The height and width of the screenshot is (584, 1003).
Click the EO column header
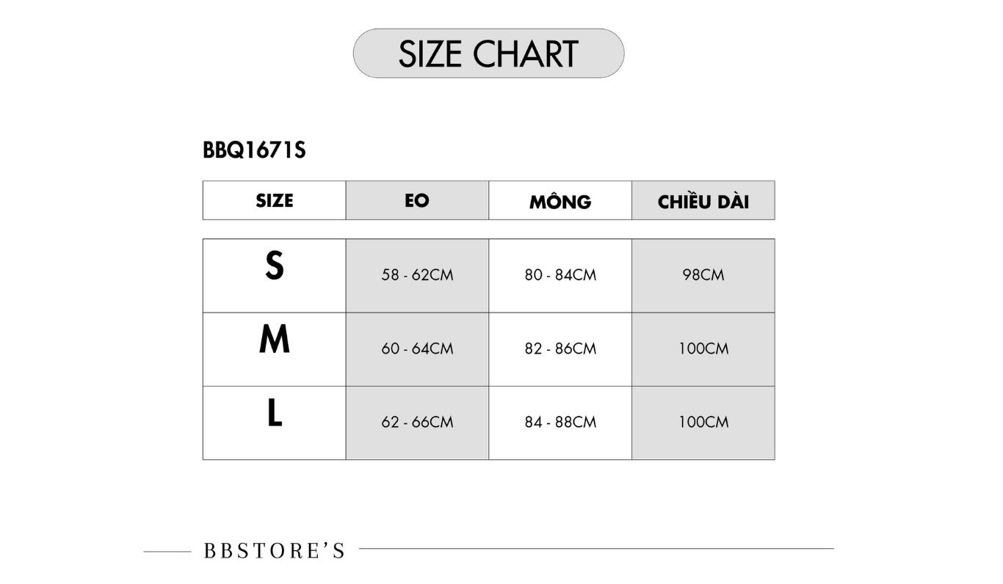(x=417, y=200)
